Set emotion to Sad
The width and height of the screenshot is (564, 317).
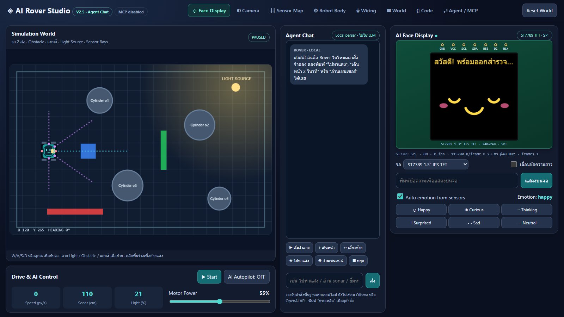tap(474, 223)
